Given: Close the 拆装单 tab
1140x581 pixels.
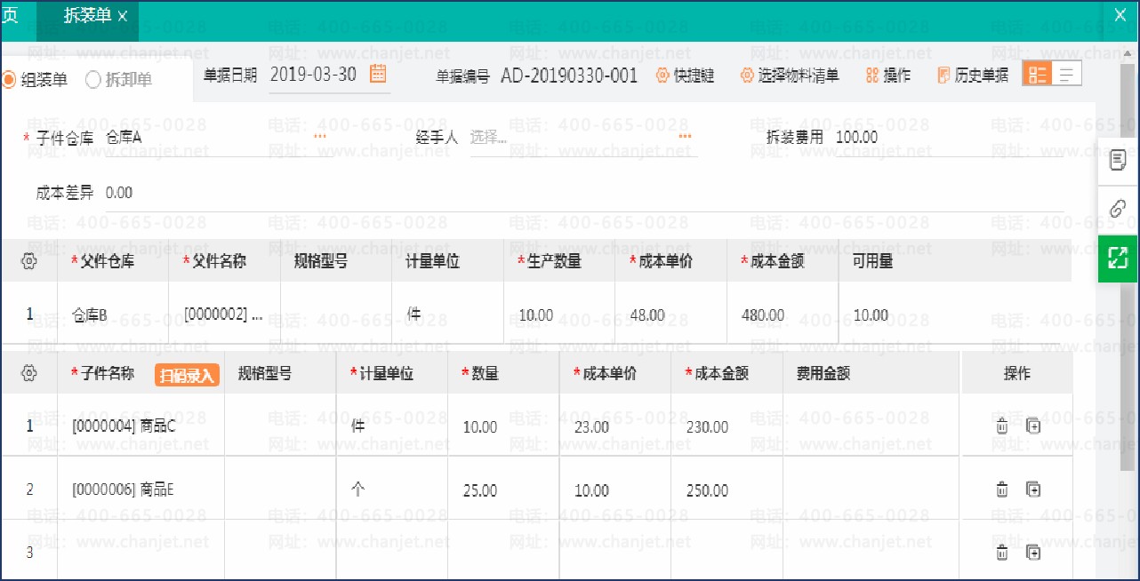Looking at the screenshot, I should click(x=123, y=17).
